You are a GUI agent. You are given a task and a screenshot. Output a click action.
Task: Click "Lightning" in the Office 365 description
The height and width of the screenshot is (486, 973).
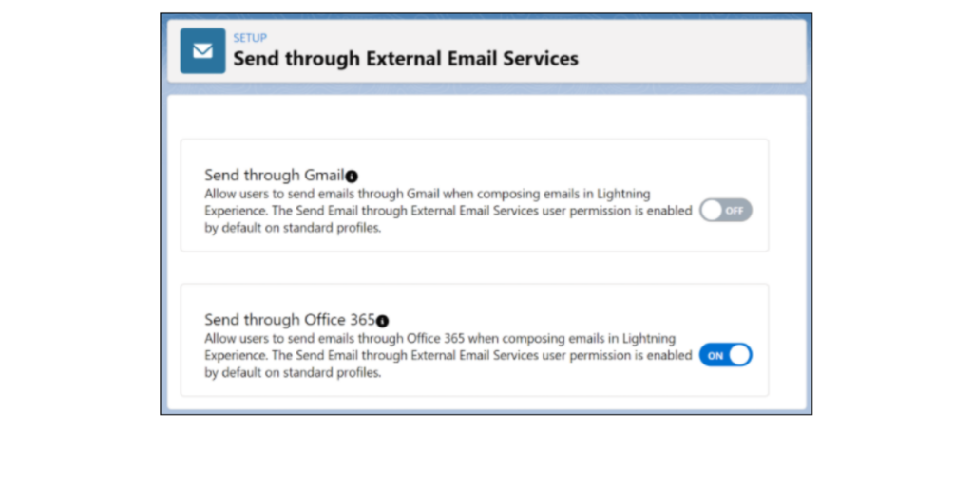[x=648, y=338]
